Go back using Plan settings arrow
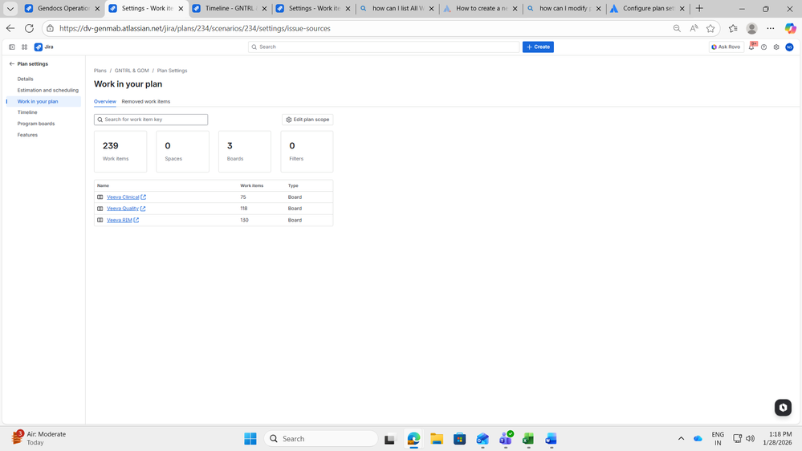The image size is (802, 451). pyautogui.click(x=12, y=64)
